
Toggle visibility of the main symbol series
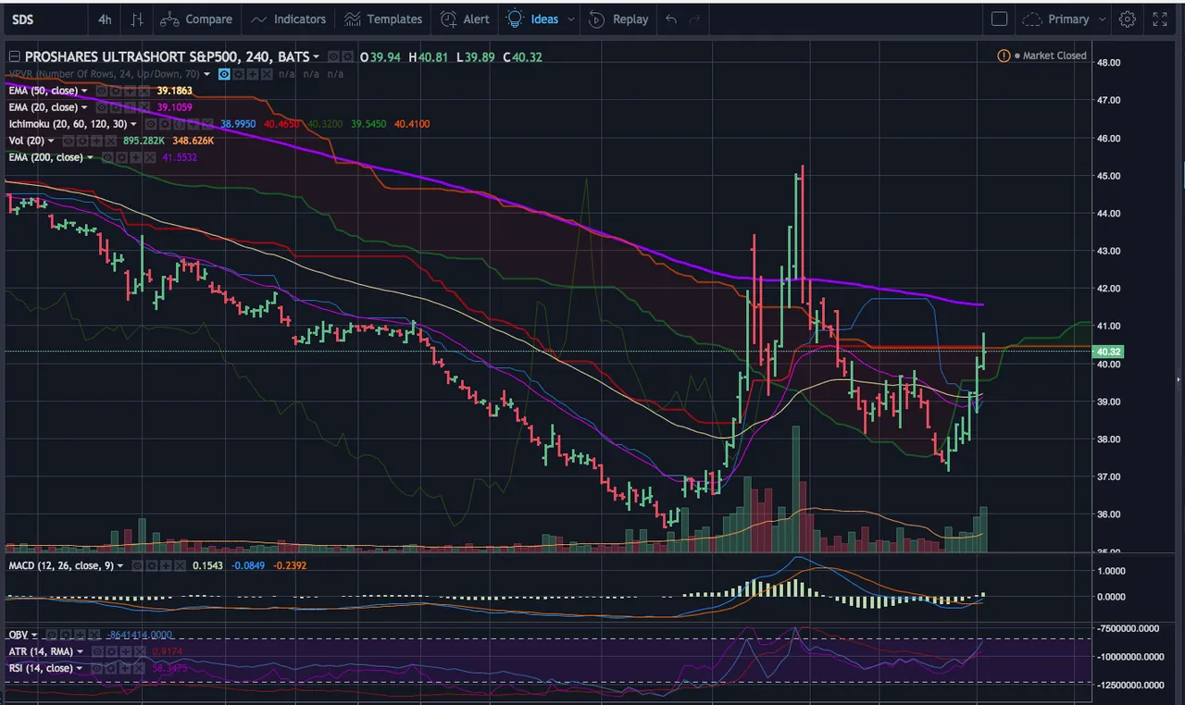332,57
